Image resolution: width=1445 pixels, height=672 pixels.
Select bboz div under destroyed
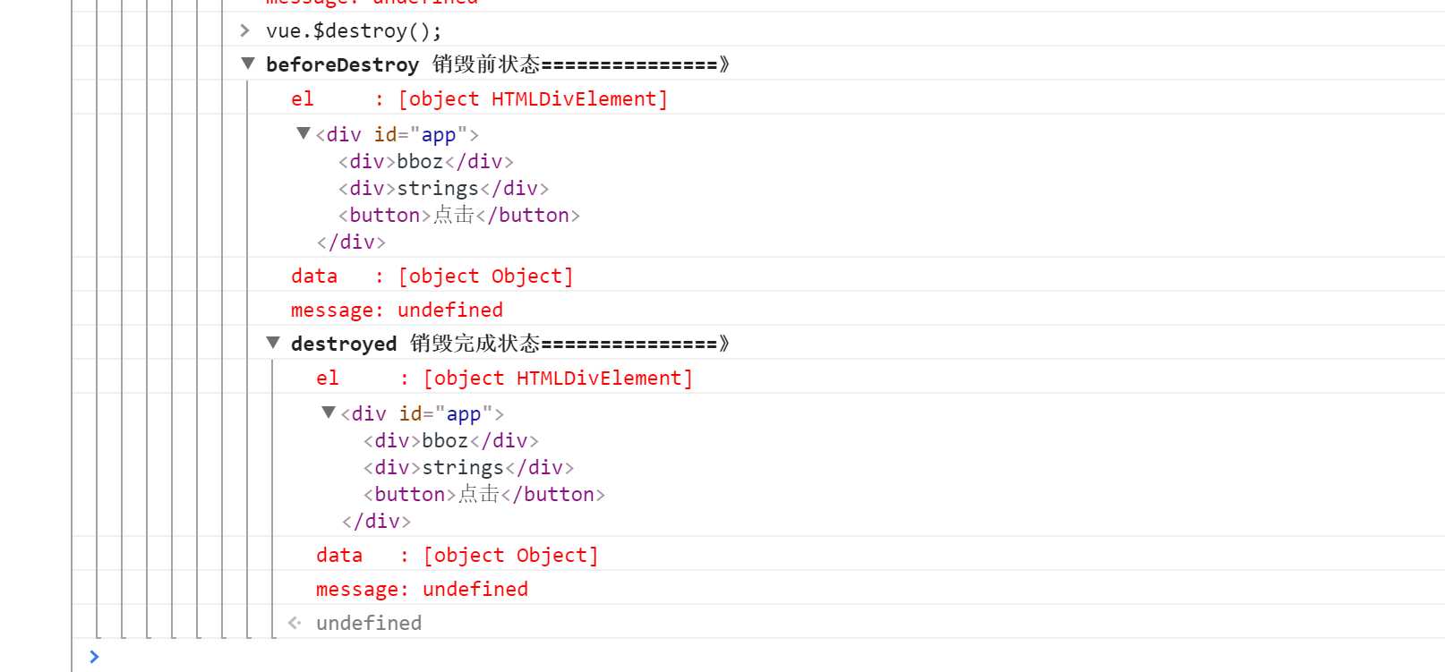(450, 440)
